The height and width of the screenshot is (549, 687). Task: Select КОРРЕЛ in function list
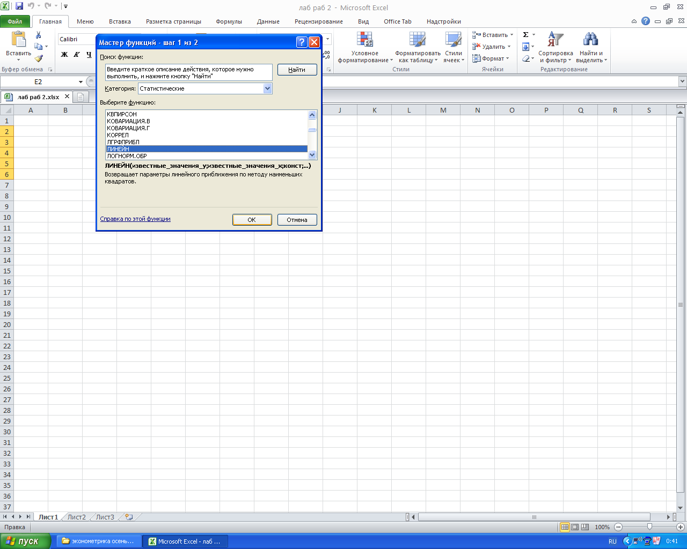pyautogui.click(x=207, y=135)
